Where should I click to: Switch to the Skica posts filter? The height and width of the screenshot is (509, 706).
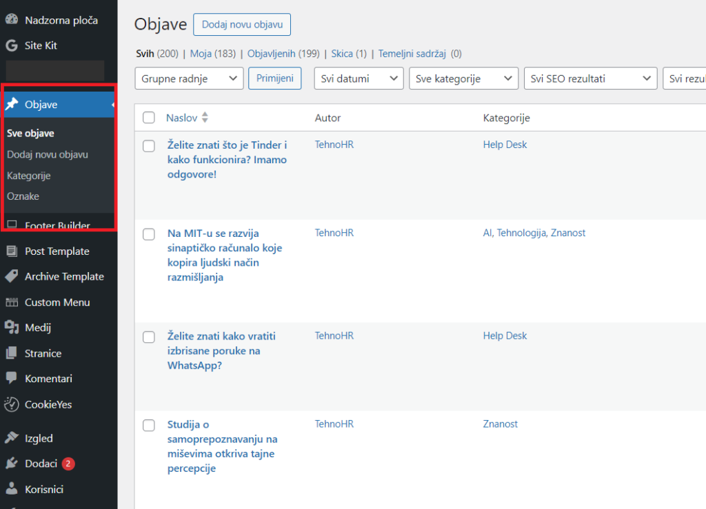point(342,53)
